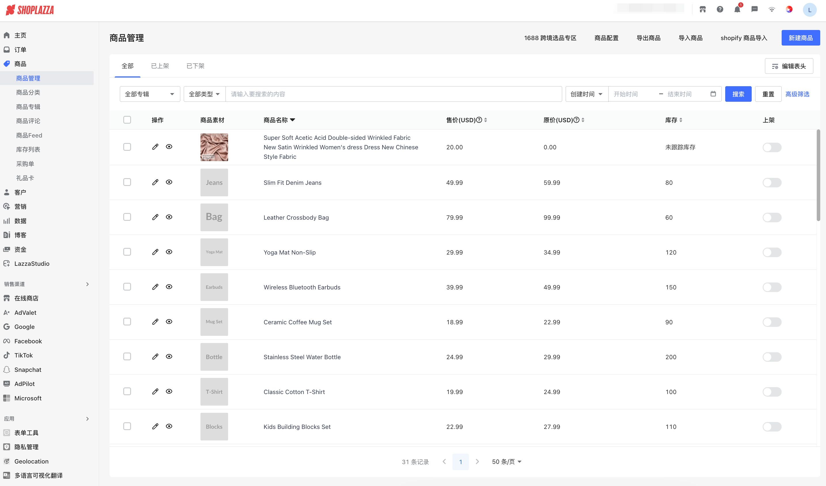Tick checkbox for Slim Fit Denim Jeans
Viewport: 826px width, 486px height.
127,182
